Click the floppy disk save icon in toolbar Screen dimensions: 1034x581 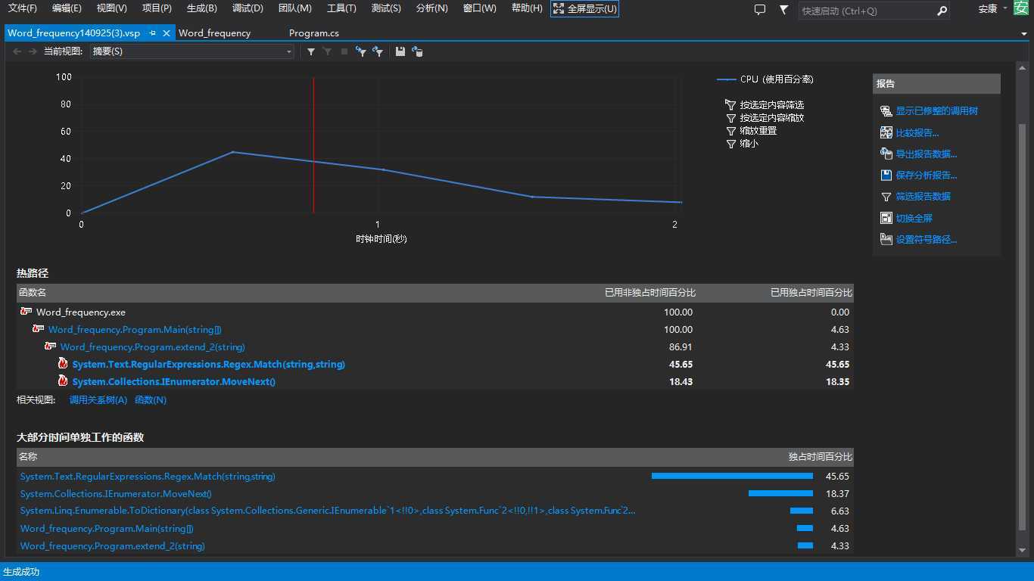point(400,51)
